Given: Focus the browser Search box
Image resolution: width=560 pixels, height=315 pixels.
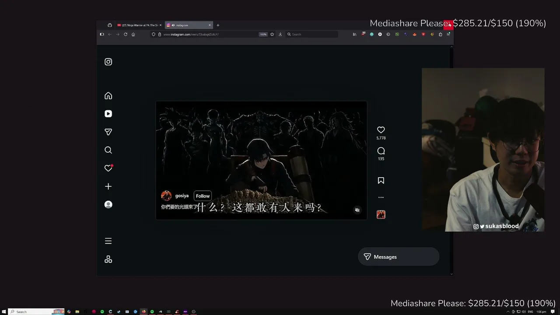Looking at the screenshot, I should [312, 34].
